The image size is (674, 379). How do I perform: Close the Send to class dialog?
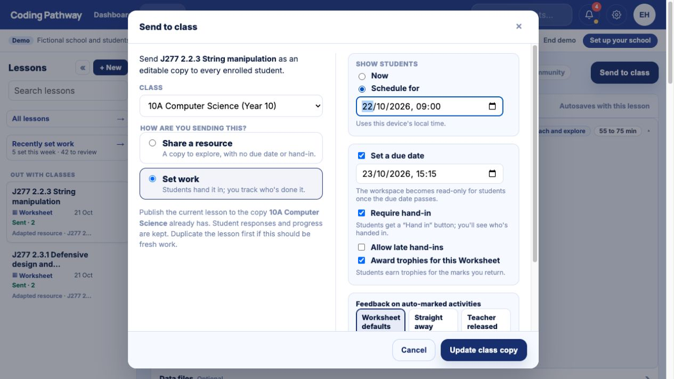click(518, 27)
